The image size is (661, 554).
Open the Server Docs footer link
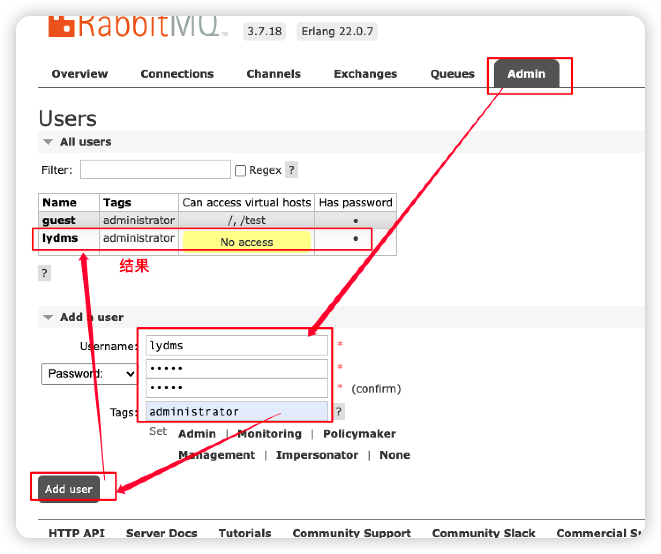click(161, 533)
